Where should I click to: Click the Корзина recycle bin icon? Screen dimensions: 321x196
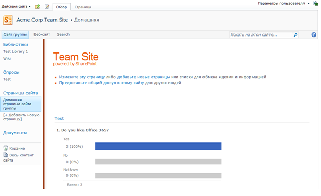pyautogui.click(x=6, y=148)
